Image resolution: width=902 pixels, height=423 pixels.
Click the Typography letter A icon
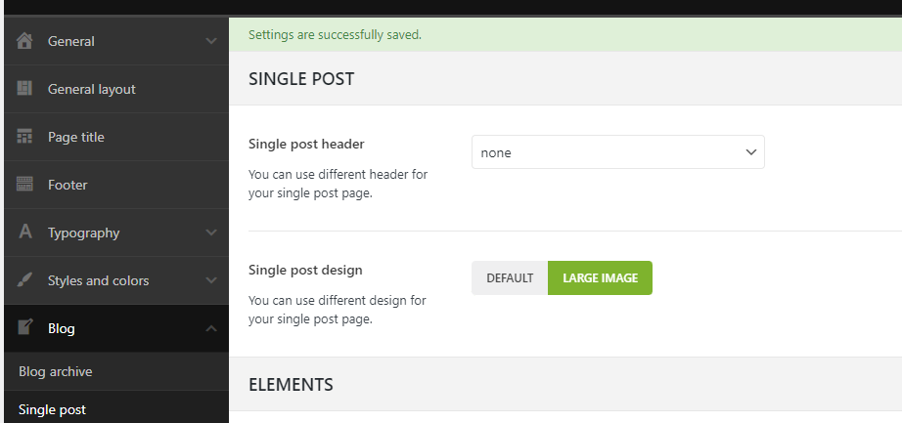pos(25,233)
